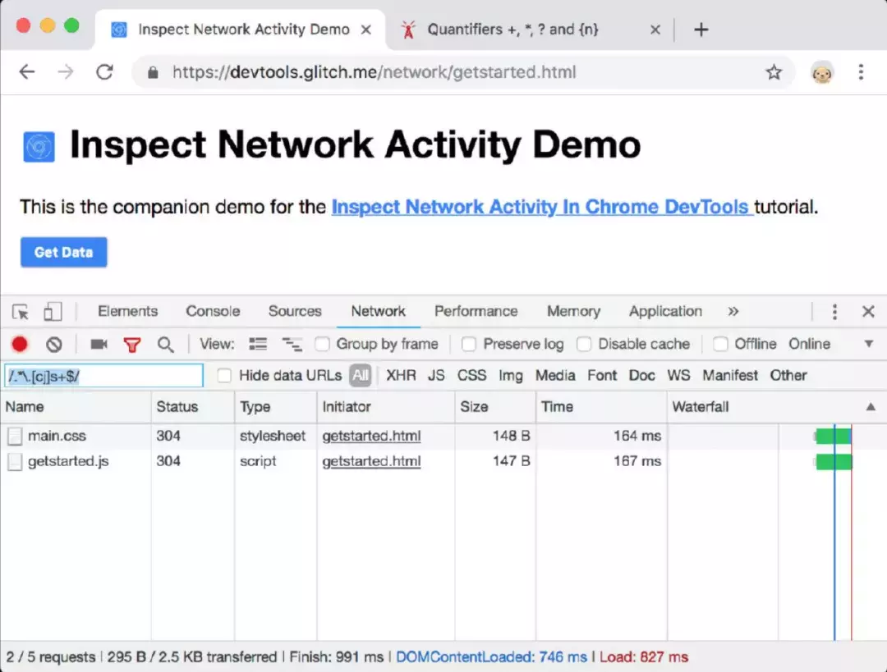Reload the page

tap(104, 71)
